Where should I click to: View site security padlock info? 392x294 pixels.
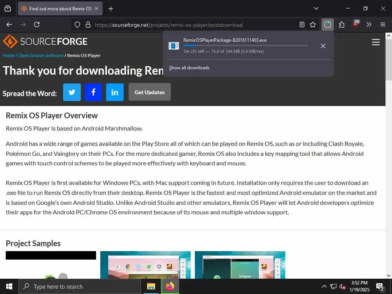pyautogui.click(x=88, y=25)
